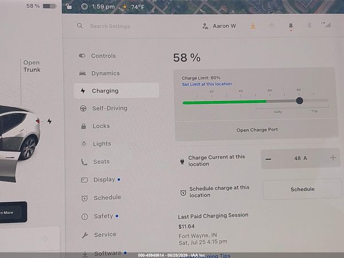Image resolution: width=344 pixels, height=258 pixels.
Task: Open the Service settings
Action: [x=105, y=234]
